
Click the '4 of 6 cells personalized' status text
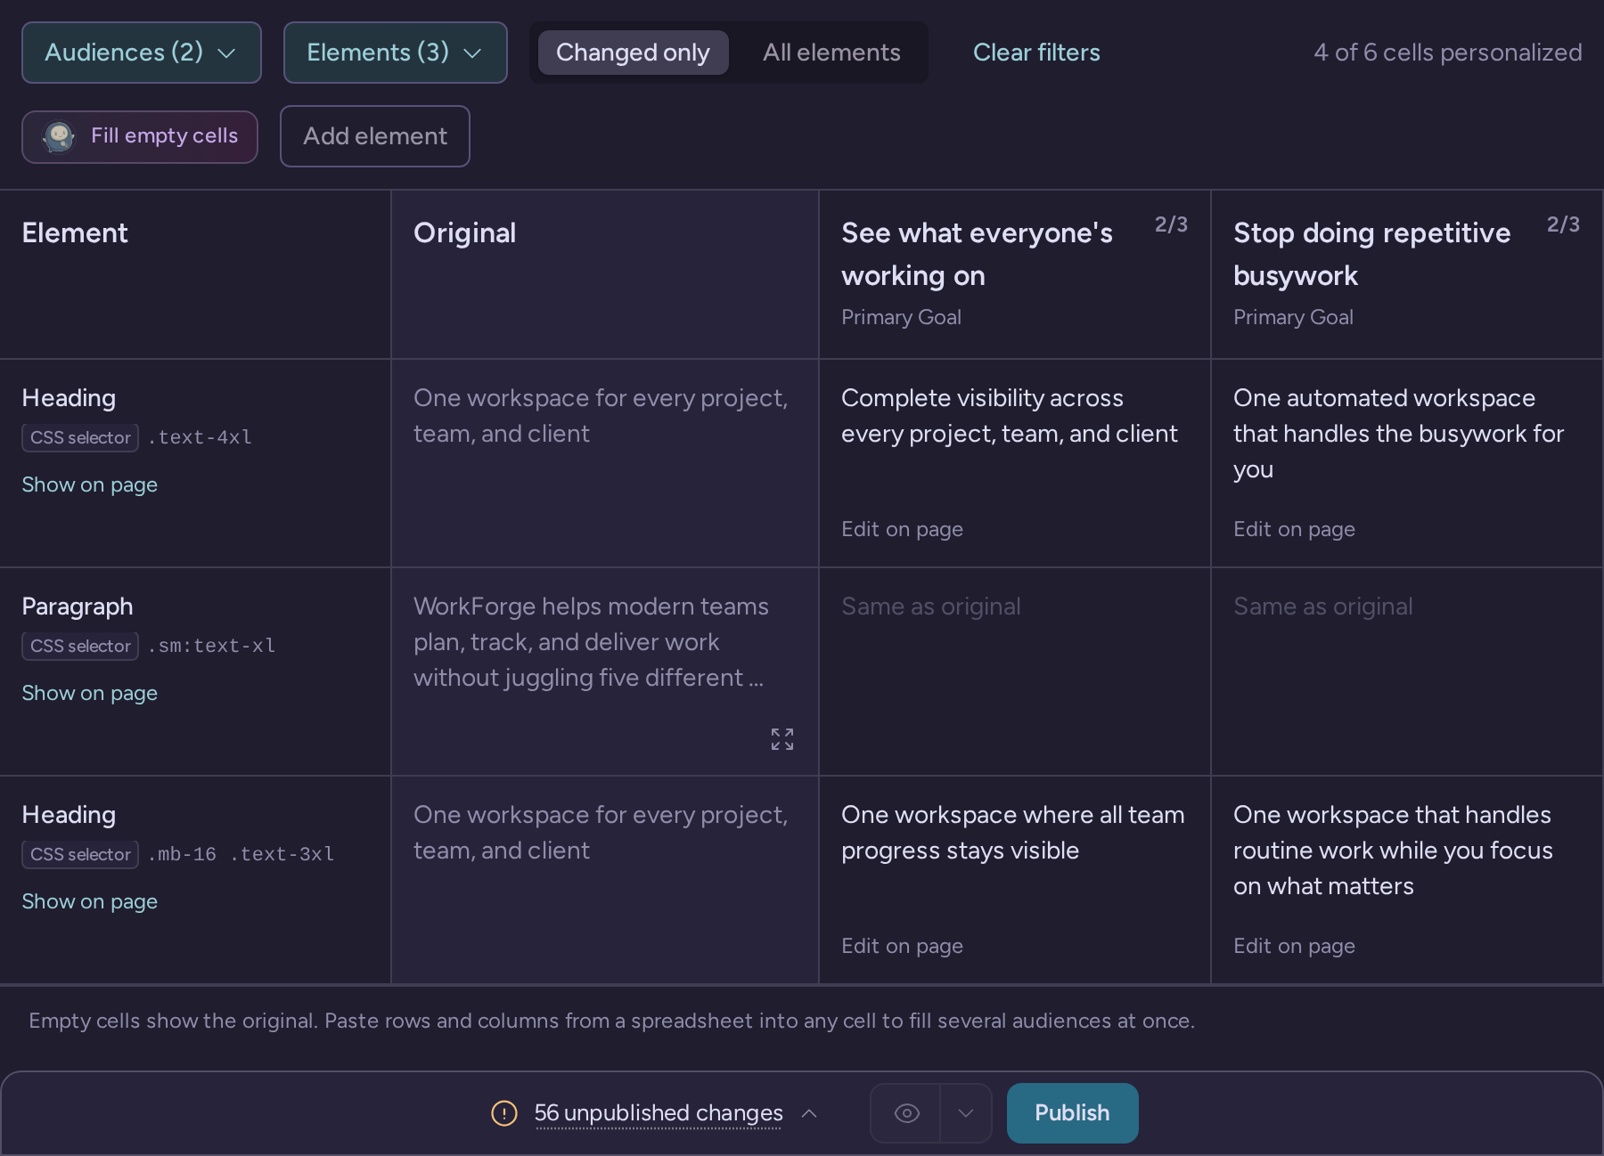(x=1448, y=53)
